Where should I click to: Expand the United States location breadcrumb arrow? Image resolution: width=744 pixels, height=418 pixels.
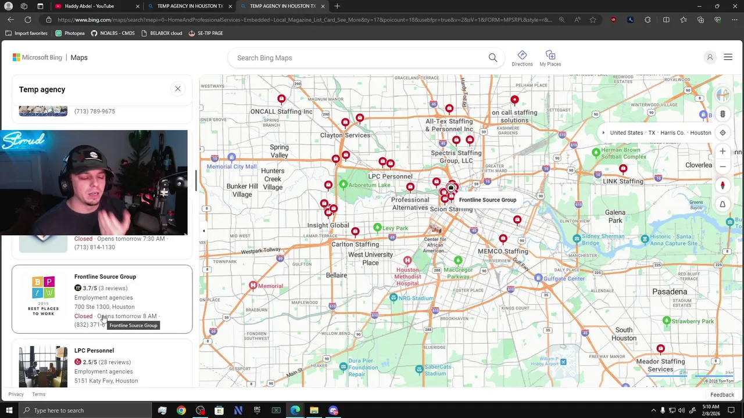click(603, 133)
